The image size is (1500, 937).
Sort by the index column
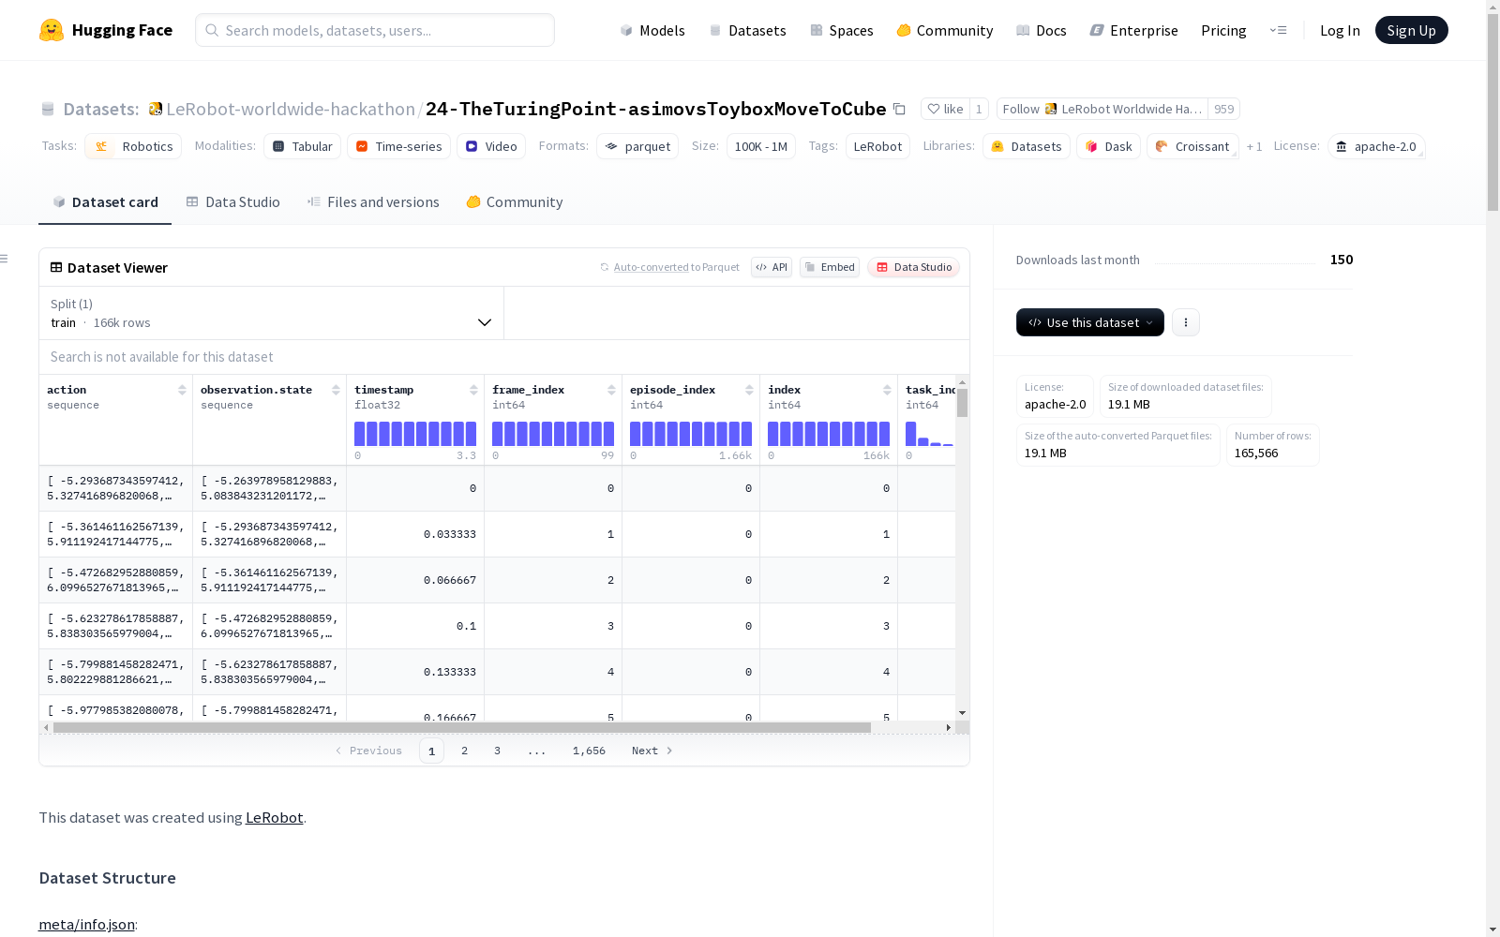pos(887,390)
